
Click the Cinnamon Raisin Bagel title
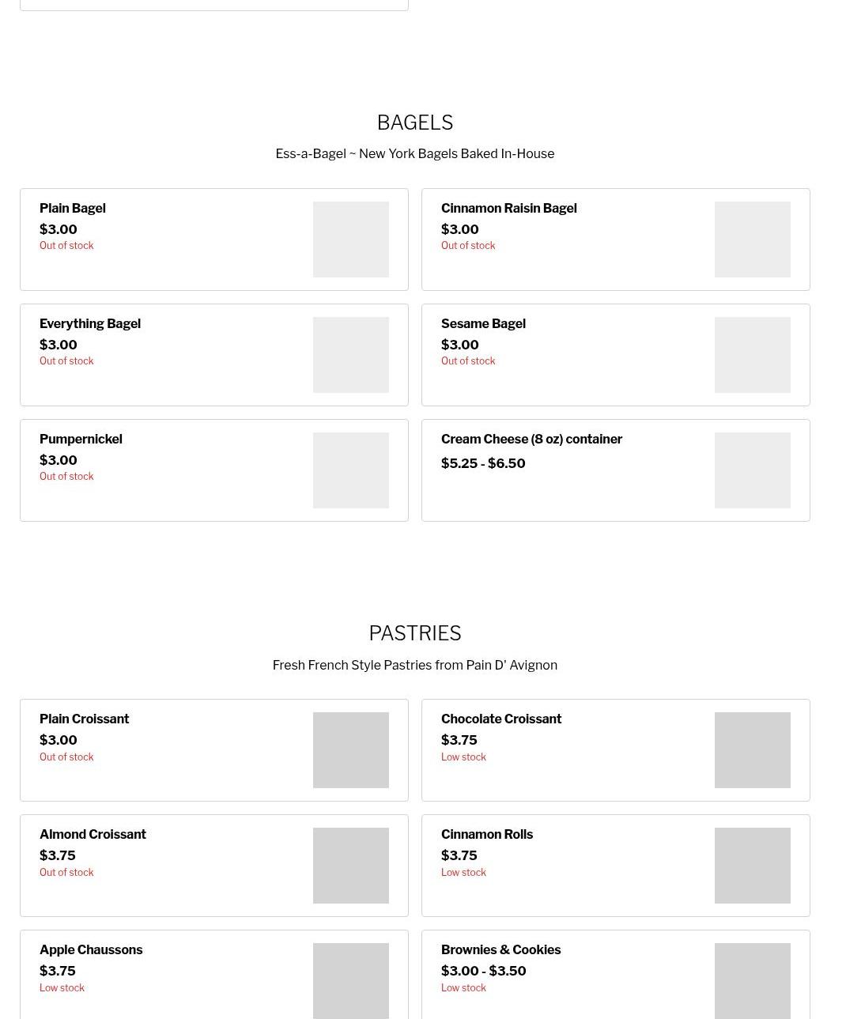pos(508,209)
